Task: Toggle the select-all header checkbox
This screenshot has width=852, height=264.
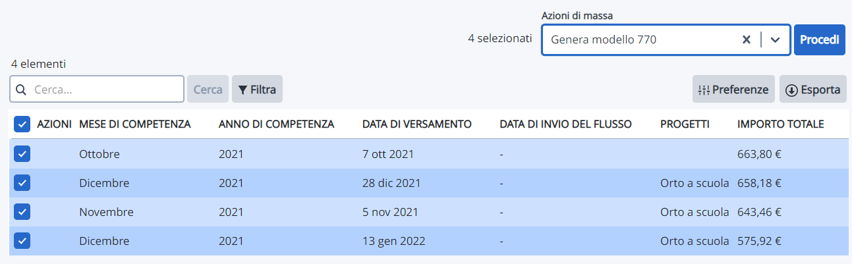Action: coord(22,124)
